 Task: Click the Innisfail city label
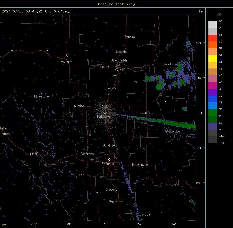click(x=112, y=88)
